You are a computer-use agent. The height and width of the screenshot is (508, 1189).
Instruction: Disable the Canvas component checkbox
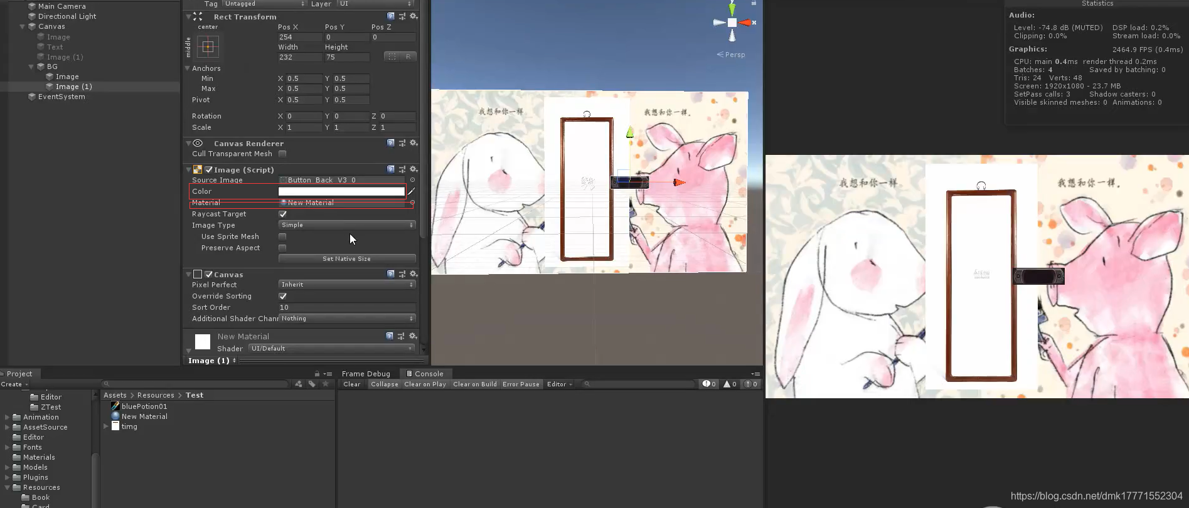209,274
